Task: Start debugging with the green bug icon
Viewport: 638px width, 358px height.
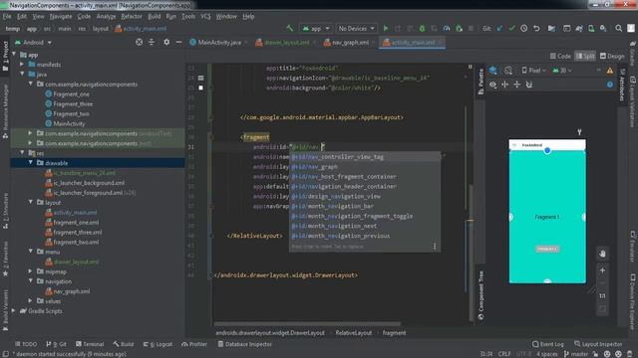Action: pos(422,29)
